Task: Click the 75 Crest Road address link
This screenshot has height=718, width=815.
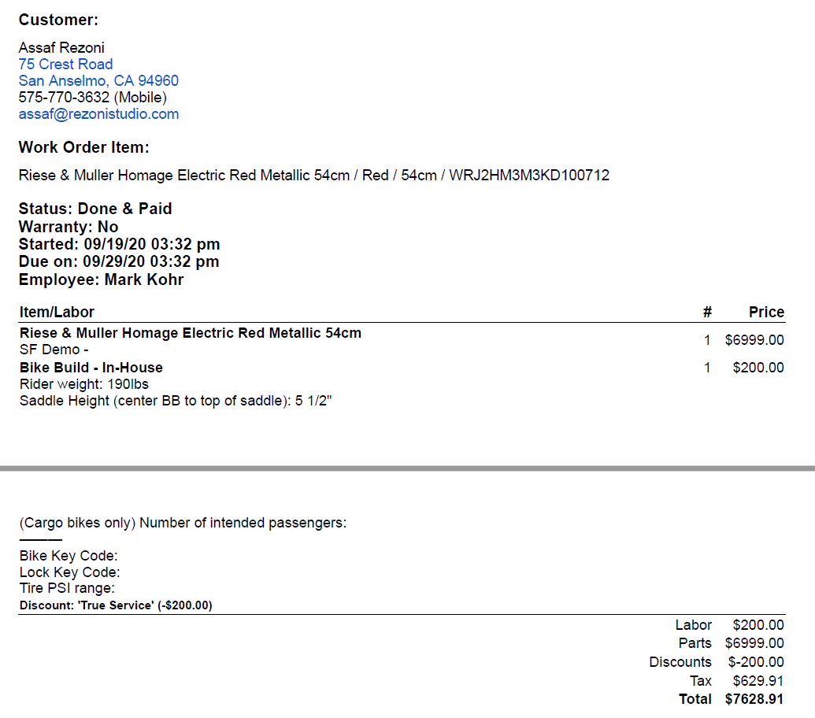Action: [65, 65]
